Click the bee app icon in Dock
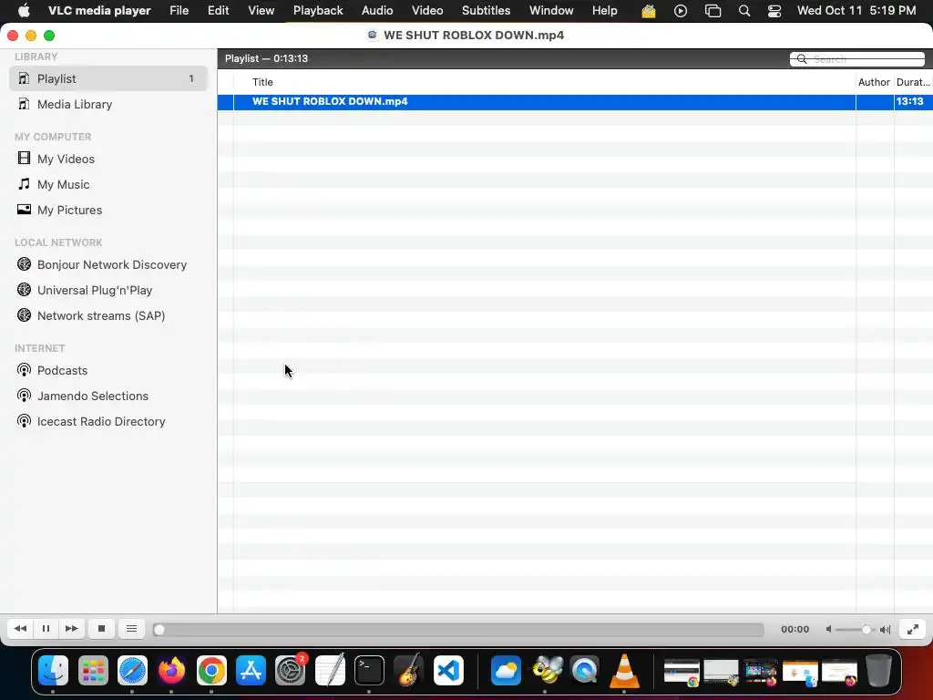 [546, 671]
